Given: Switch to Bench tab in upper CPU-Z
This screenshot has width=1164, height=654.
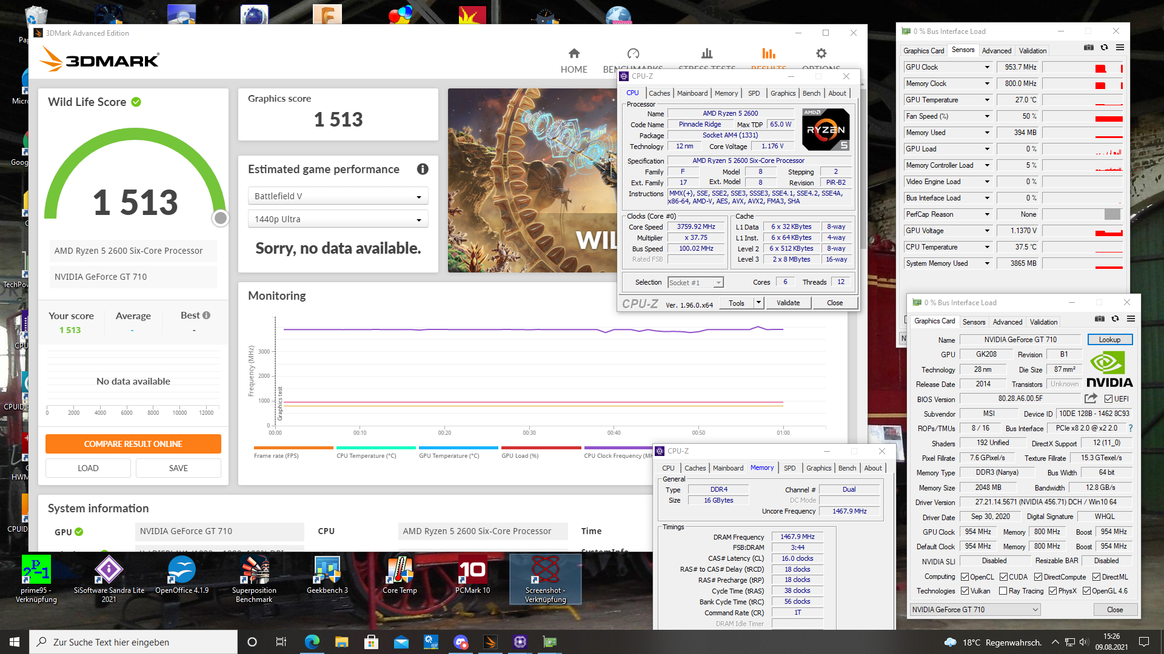Looking at the screenshot, I should [x=811, y=93].
